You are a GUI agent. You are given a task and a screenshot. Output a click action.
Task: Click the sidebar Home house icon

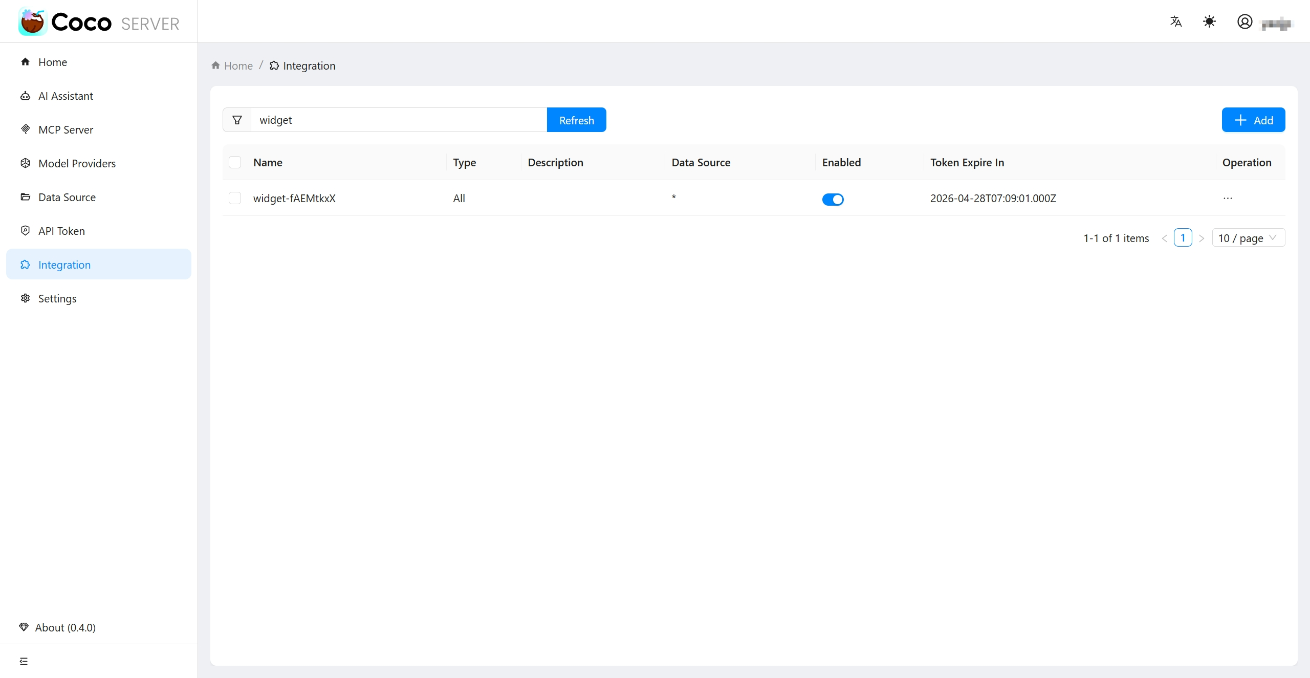click(25, 62)
